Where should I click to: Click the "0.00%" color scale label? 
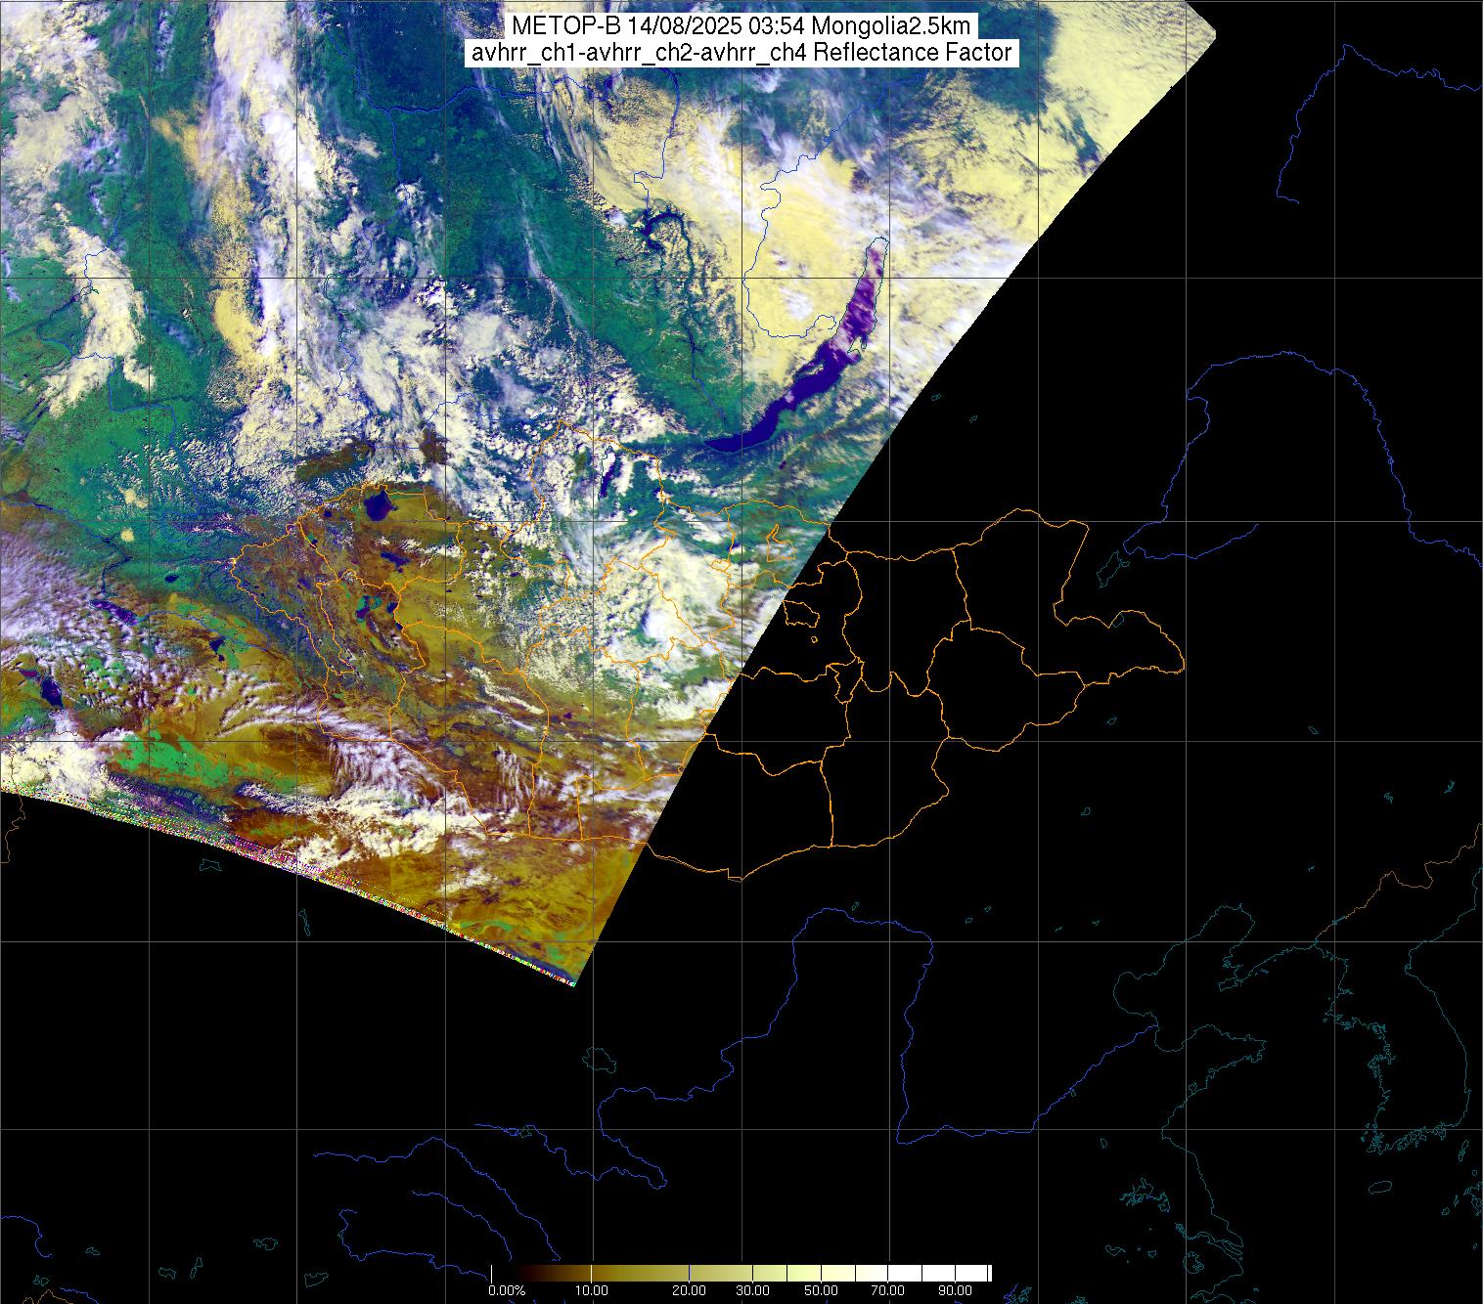(507, 1291)
